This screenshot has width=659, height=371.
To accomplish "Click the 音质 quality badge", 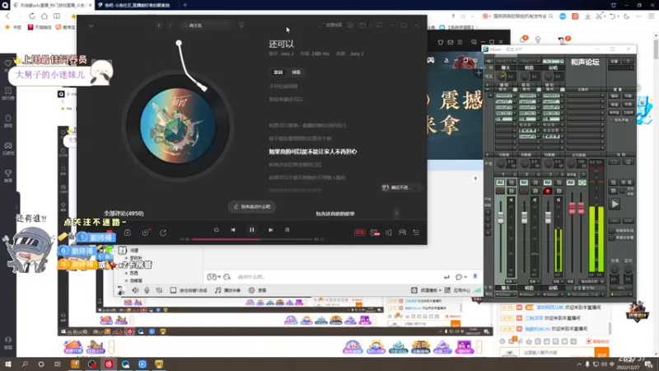I will coord(360,232).
